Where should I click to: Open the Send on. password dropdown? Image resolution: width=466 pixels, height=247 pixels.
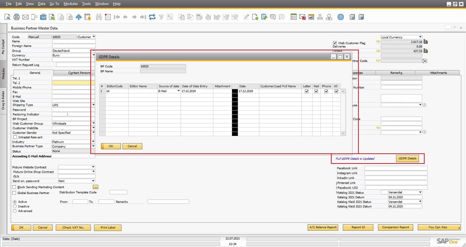(x=93, y=181)
